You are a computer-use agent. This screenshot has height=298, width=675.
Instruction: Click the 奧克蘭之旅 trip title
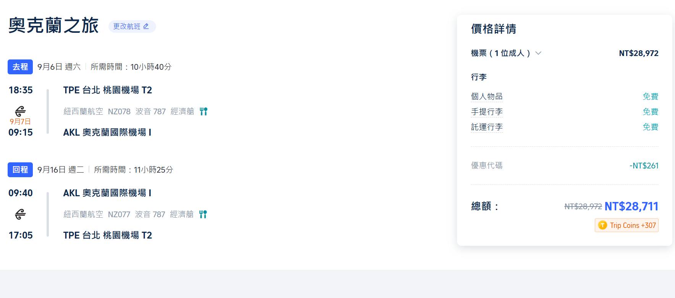(x=53, y=26)
